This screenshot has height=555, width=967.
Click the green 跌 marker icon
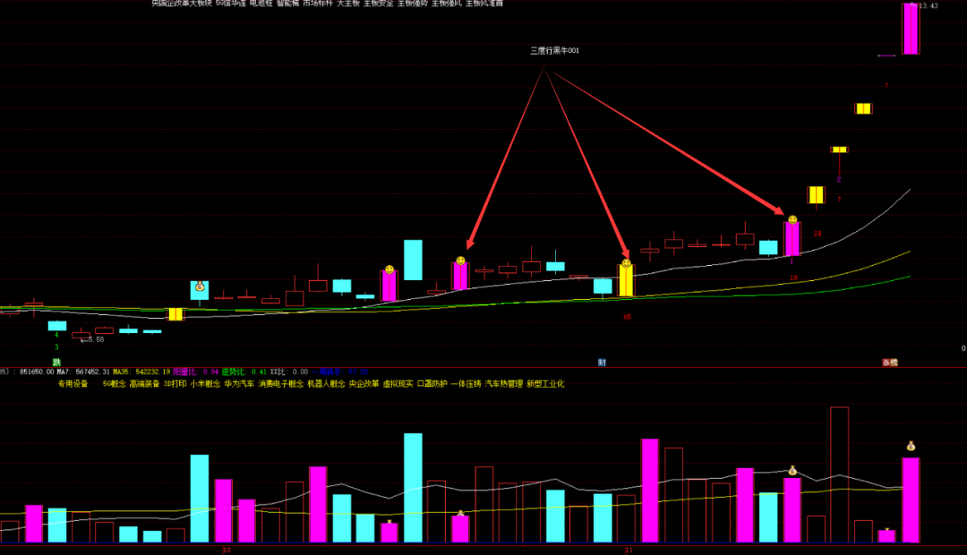point(56,362)
